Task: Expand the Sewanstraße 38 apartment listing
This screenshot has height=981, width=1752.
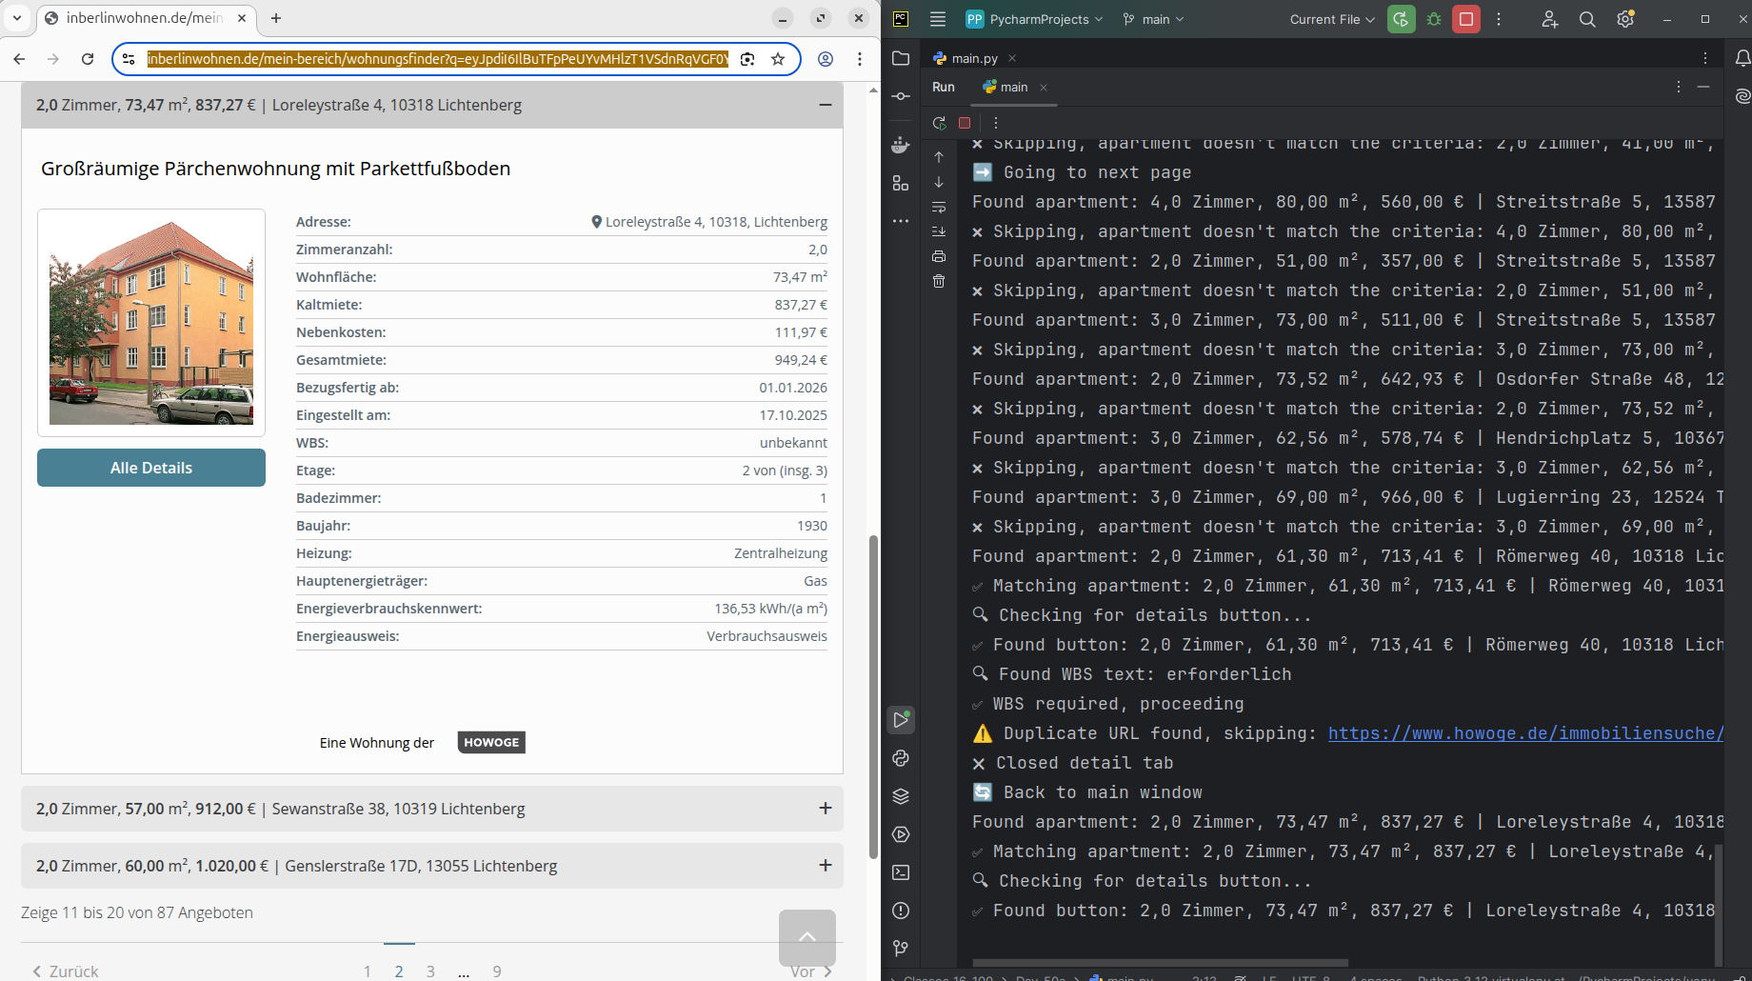Action: coord(825,809)
